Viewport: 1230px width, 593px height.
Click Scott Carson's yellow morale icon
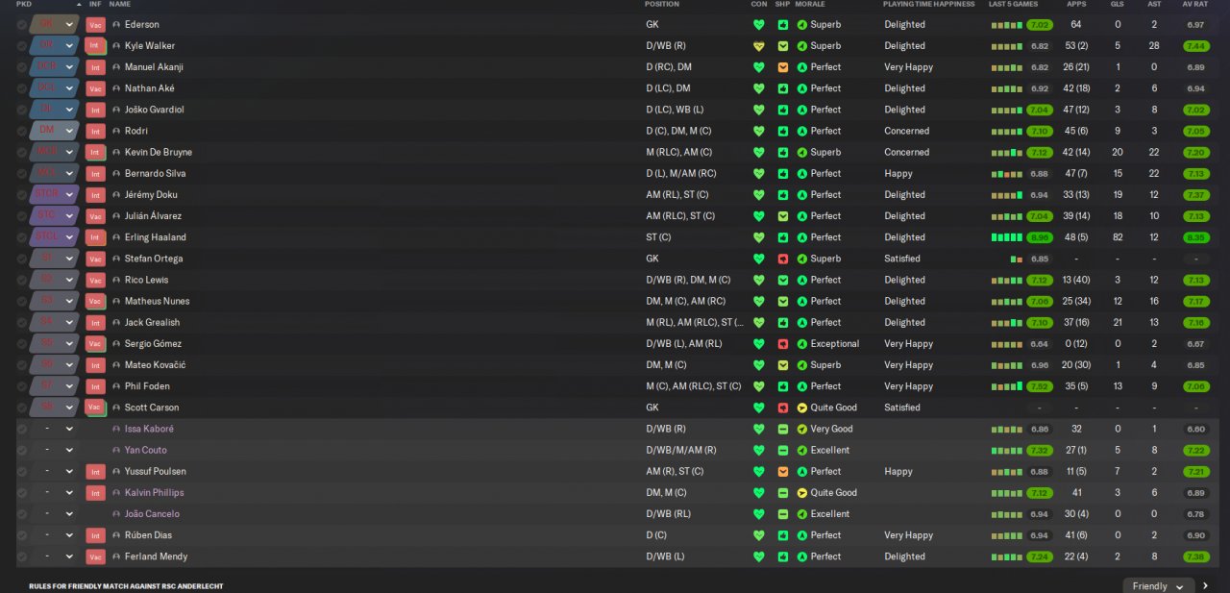802,408
